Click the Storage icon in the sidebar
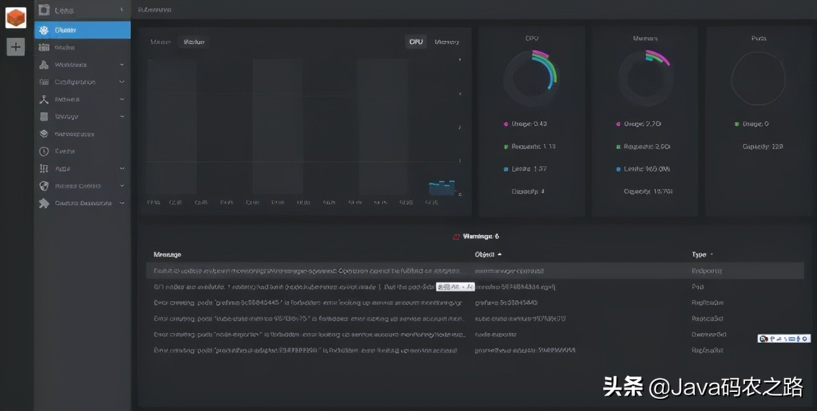 pos(44,117)
